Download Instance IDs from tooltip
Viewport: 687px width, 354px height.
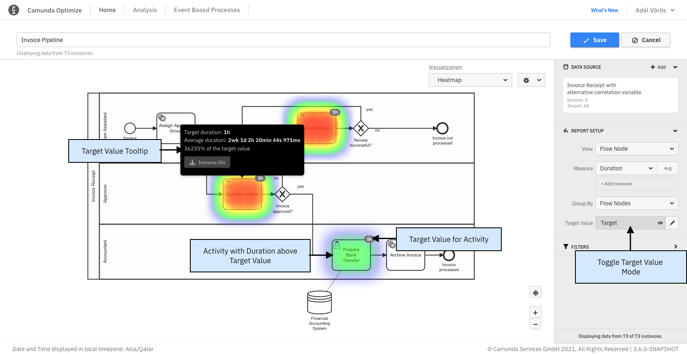pos(207,162)
